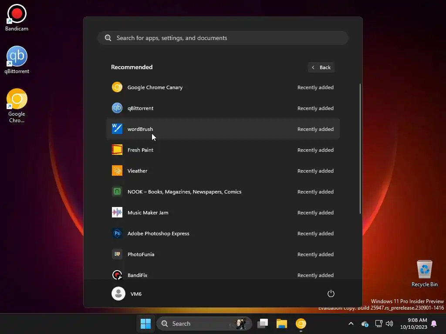Click the Start menu search field

tap(223, 38)
